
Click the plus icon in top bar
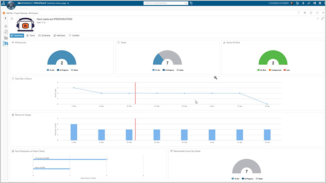(303, 3)
